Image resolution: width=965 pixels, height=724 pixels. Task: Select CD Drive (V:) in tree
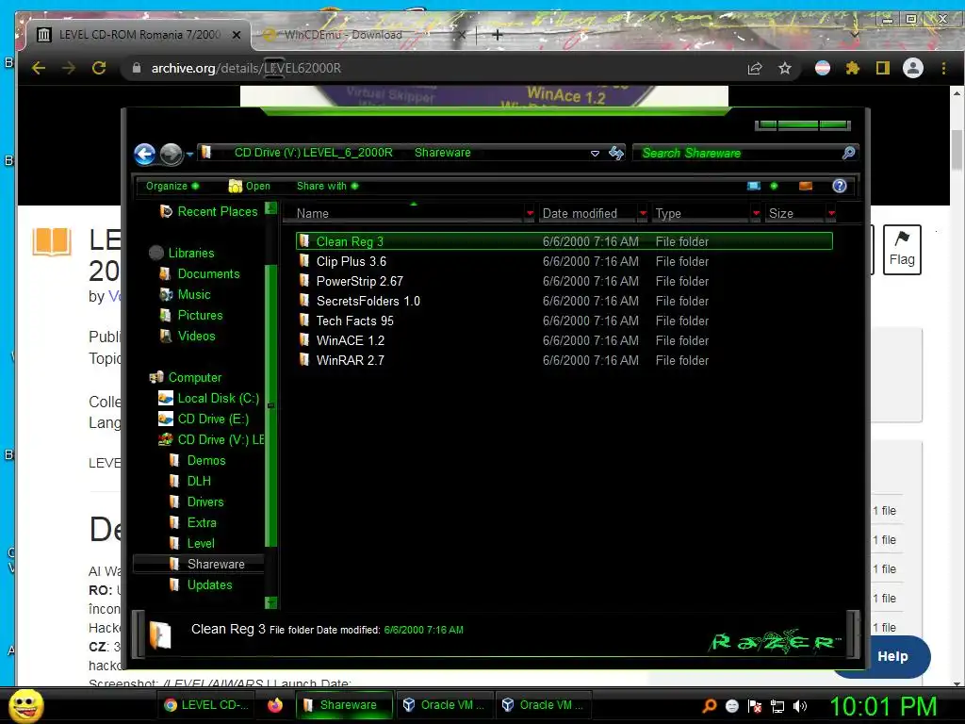pos(211,439)
